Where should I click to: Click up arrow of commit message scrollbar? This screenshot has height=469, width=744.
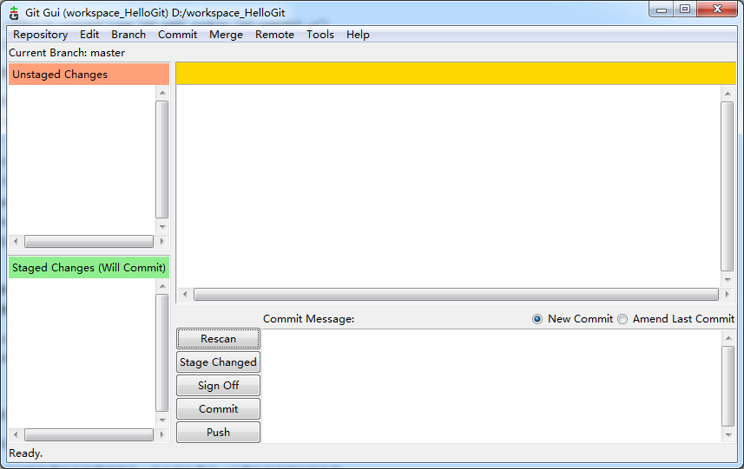point(728,338)
